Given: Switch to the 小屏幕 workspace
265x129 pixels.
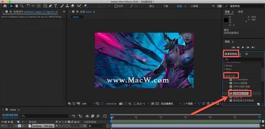Looking at the screenshot, I should coord(194,6).
